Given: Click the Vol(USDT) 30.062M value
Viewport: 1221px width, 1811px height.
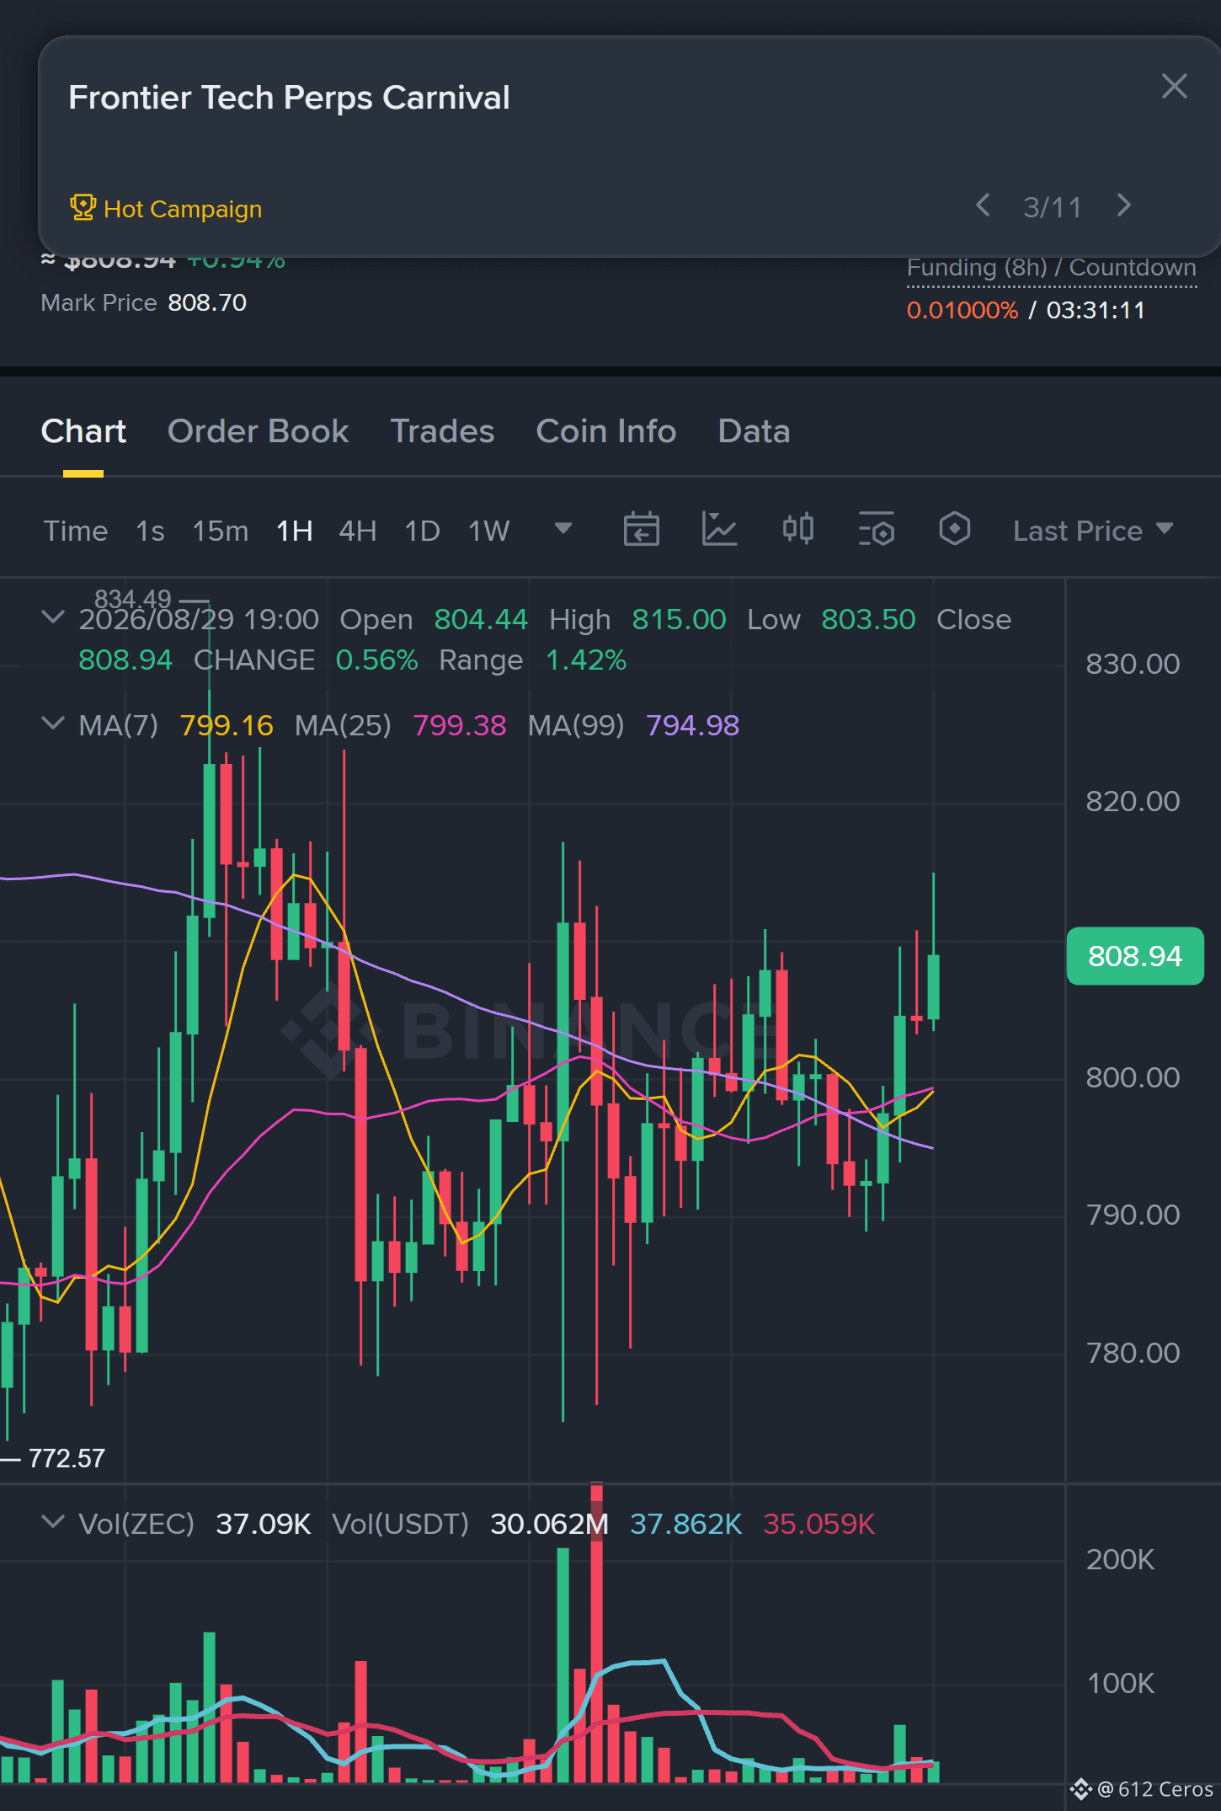Looking at the screenshot, I should [x=549, y=1524].
